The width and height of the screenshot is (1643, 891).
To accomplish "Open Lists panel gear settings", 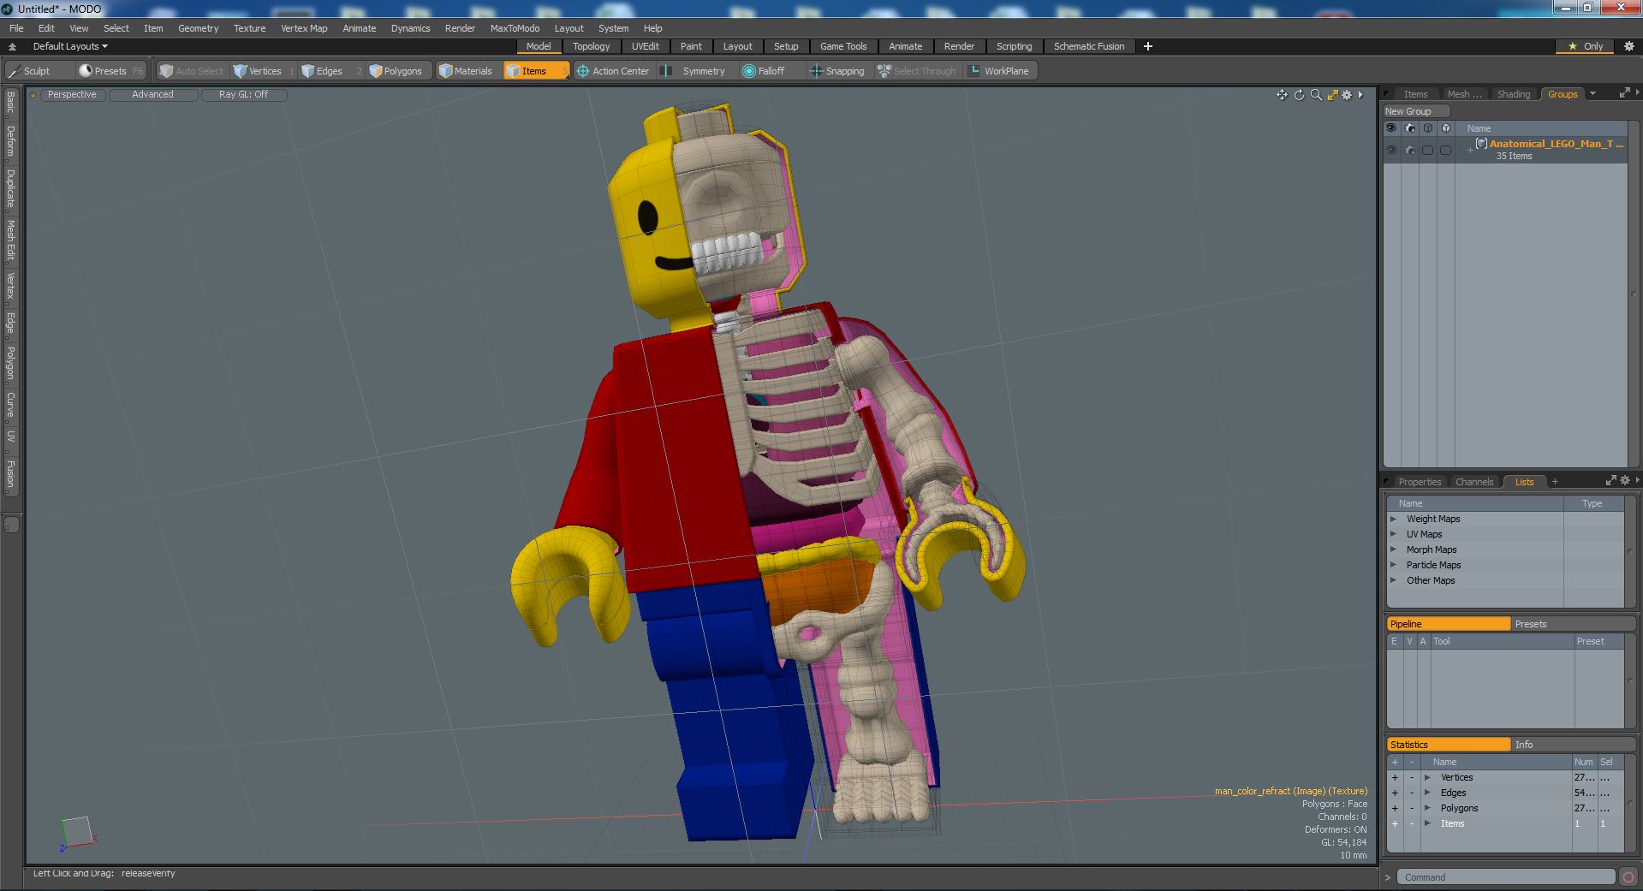I will (1625, 481).
